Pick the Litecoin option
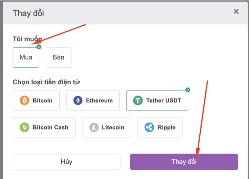This screenshot has width=249, height=179. (x=107, y=127)
